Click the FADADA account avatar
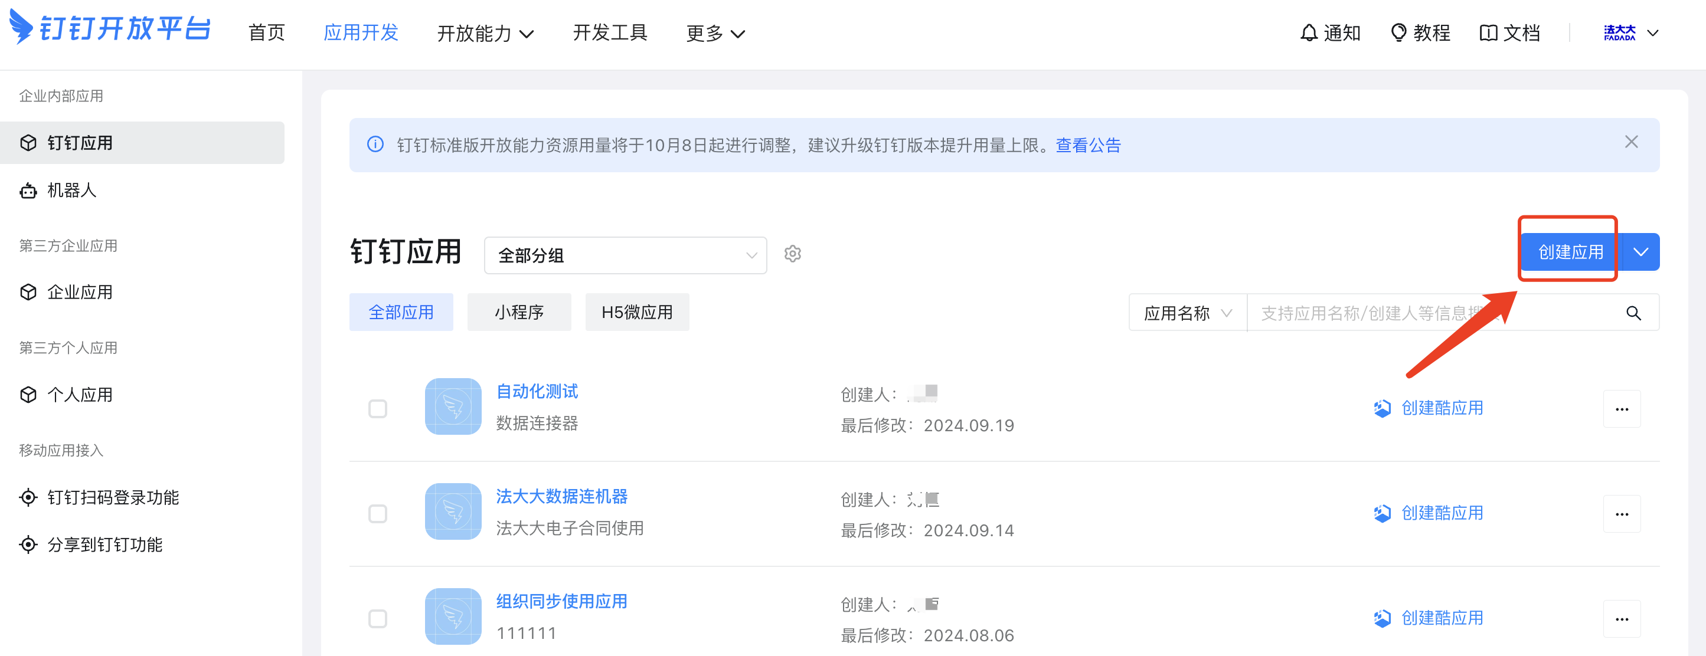Viewport: 1706px width, 656px height. tap(1619, 32)
